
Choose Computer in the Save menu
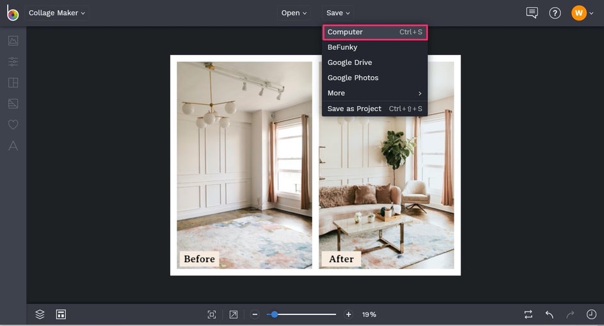click(374, 32)
